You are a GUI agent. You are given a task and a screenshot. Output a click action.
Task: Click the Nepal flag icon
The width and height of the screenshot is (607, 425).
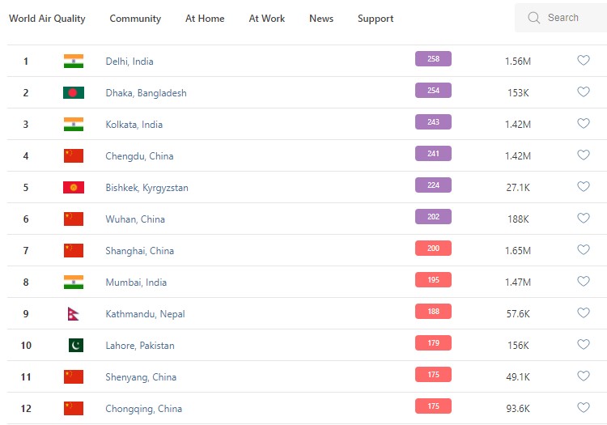coord(73,313)
